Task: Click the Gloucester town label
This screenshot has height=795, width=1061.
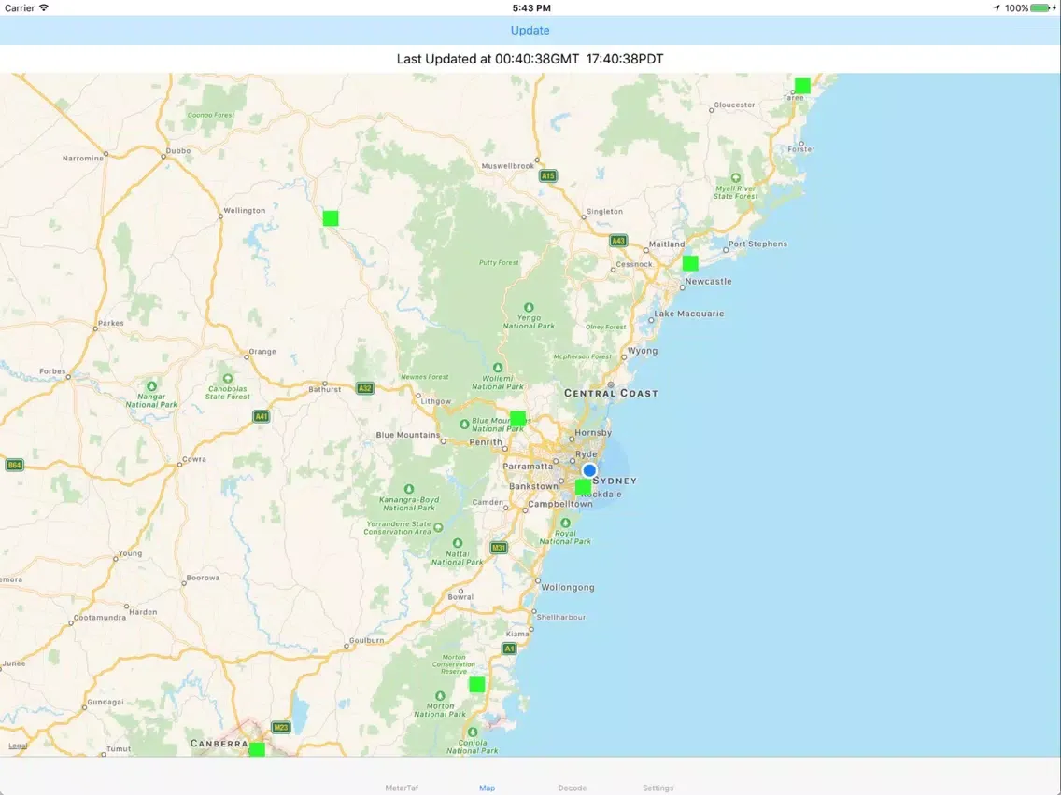Action: (x=734, y=105)
